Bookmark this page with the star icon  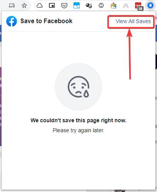[x=24, y=5]
